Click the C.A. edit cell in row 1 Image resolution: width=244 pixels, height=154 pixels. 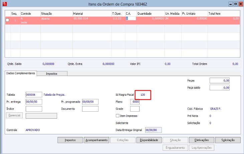pos(131,18)
